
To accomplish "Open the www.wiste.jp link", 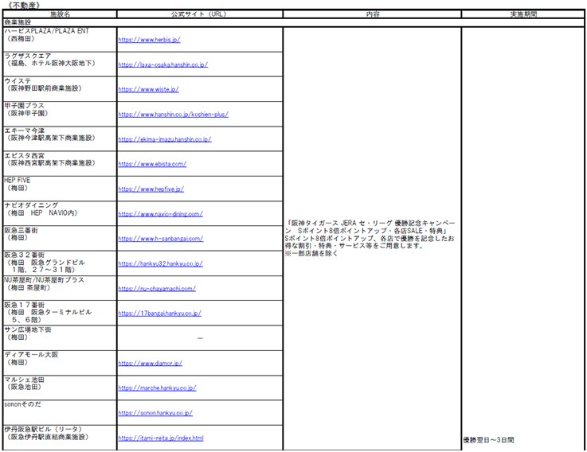I will click(149, 89).
